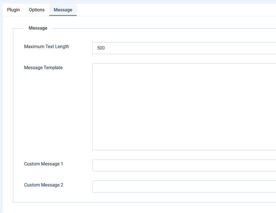The image size is (276, 213).
Task: Select the Custom Message 1 label
Action: [x=43, y=164]
